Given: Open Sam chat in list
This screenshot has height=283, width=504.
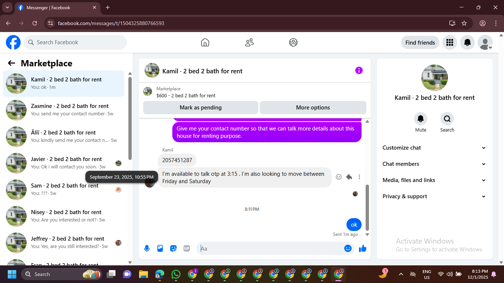Looking at the screenshot, I should pos(63,190).
